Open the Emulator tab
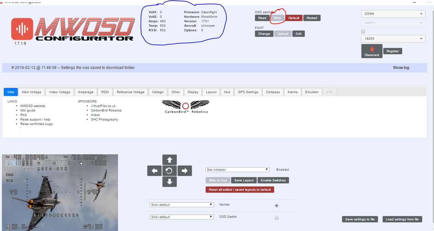 (x=312, y=92)
